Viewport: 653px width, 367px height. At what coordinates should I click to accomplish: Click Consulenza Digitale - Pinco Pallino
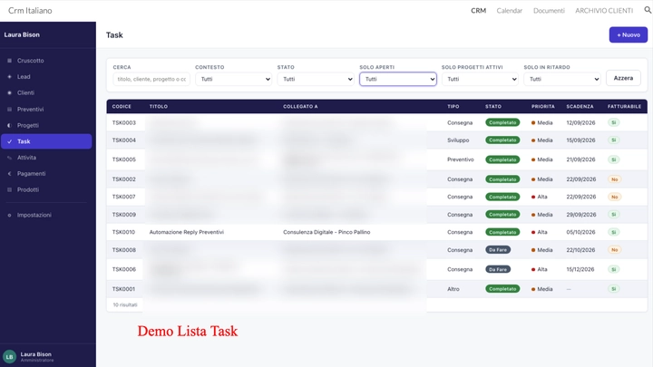326,232
